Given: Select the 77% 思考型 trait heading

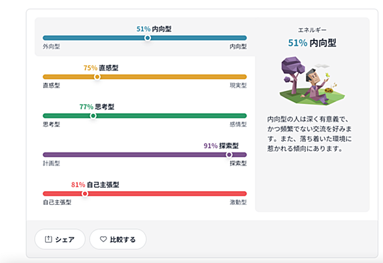Looking at the screenshot, I should tap(97, 107).
